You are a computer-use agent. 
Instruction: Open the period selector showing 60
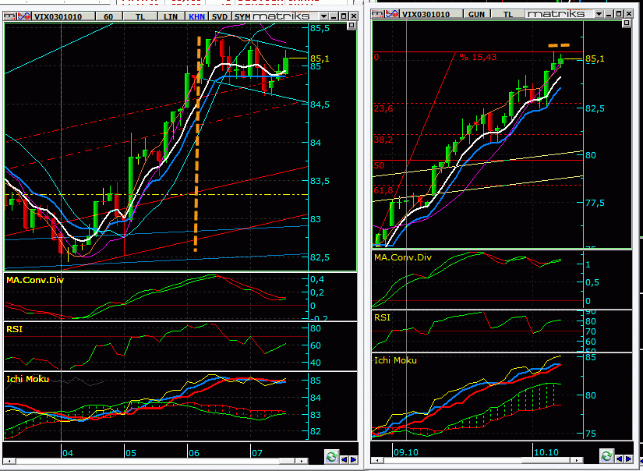(108, 16)
